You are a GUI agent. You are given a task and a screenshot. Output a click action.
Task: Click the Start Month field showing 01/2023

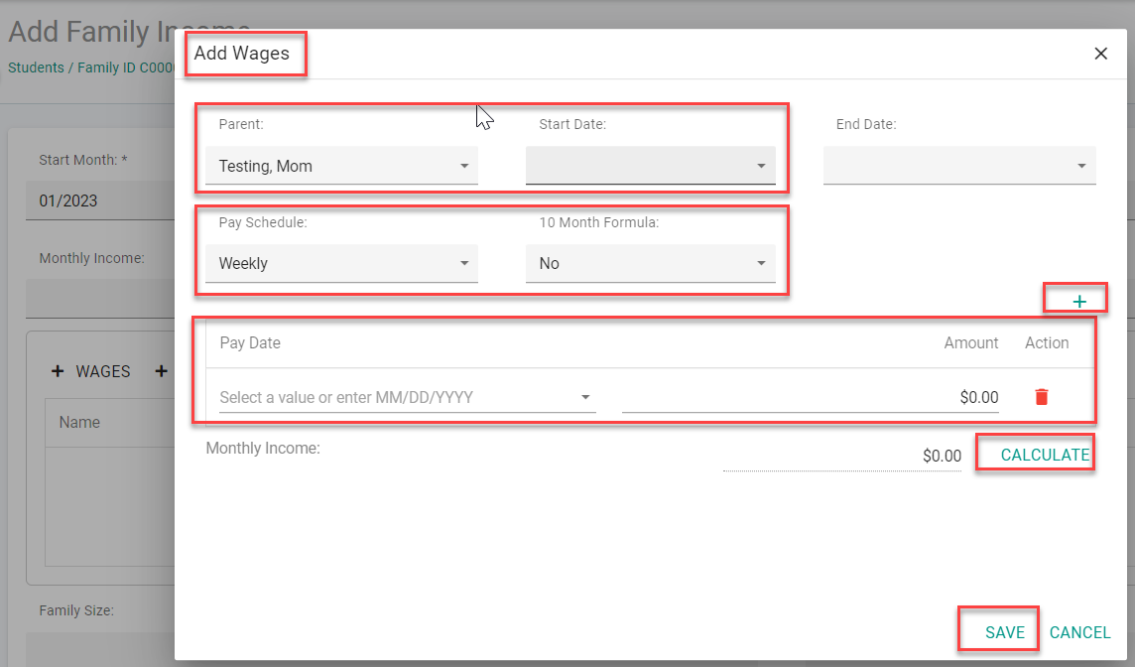[99, 200]
